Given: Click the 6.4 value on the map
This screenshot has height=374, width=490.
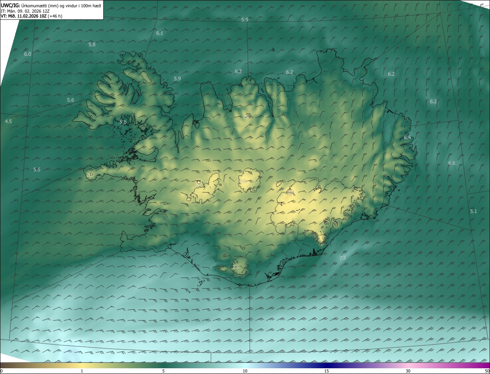Looking at the screenshot, I should click(x=407, y=138).
